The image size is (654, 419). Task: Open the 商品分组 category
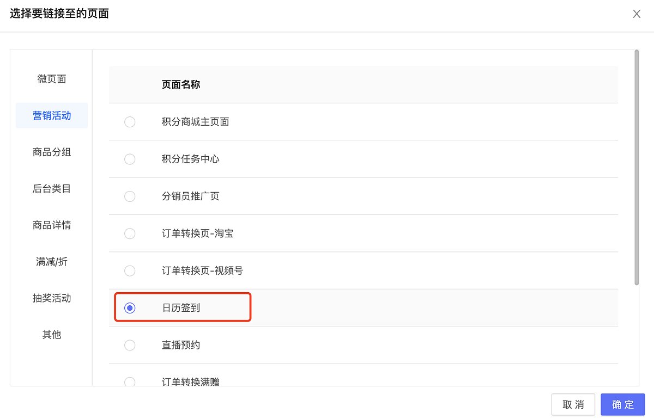pos(52,152)
